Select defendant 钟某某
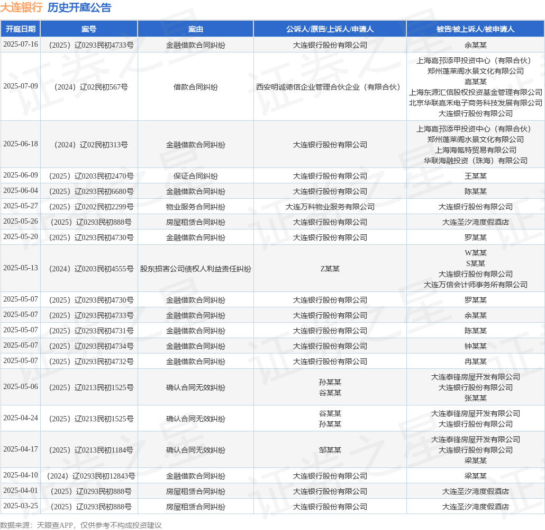Image resolution: width=545 pixels, height=530 pixels. click(475, 346)
